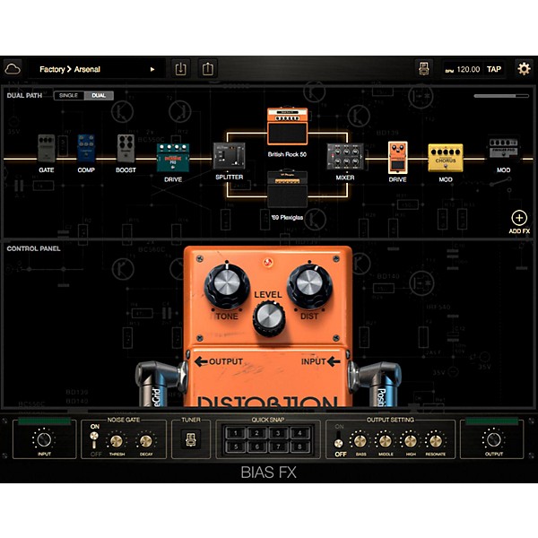The image size is (538, 538).
Task: Click the share/export preset icon
Action: point(208,69)
